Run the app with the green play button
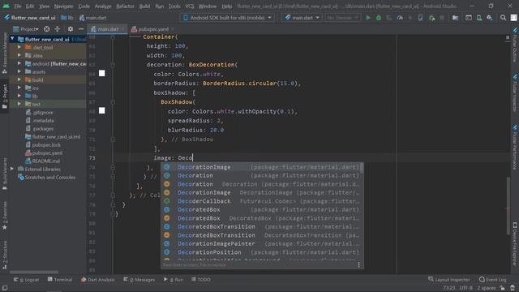The height and width of the screenshot is (292, 519). pyautogui.click(x=367, y=18)
